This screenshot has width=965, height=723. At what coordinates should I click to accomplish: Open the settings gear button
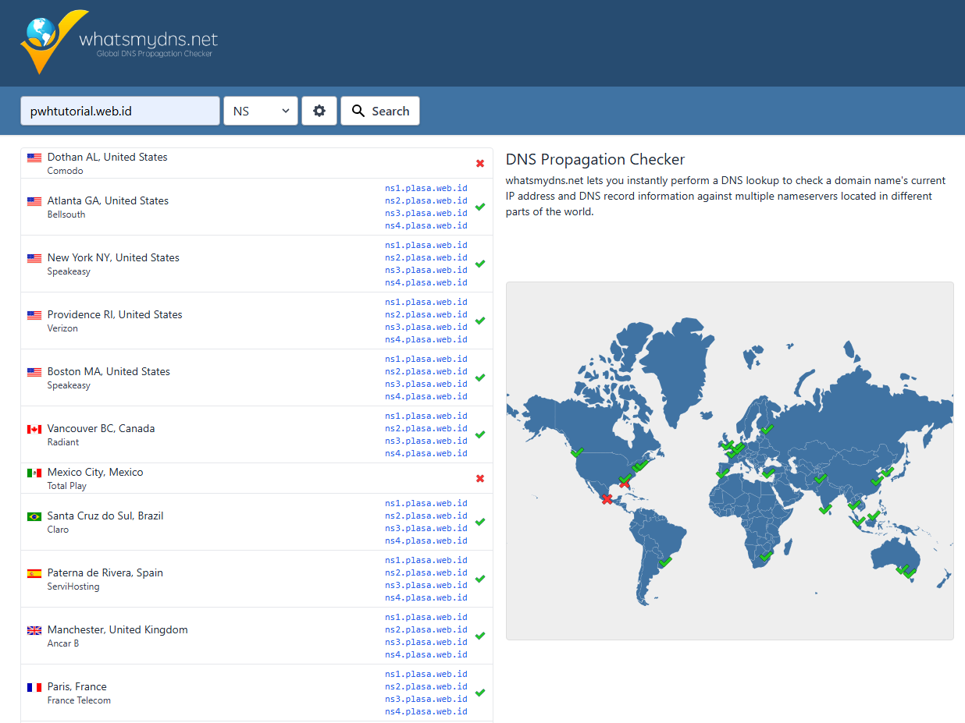pyautogui.click(x=319, y=111)
